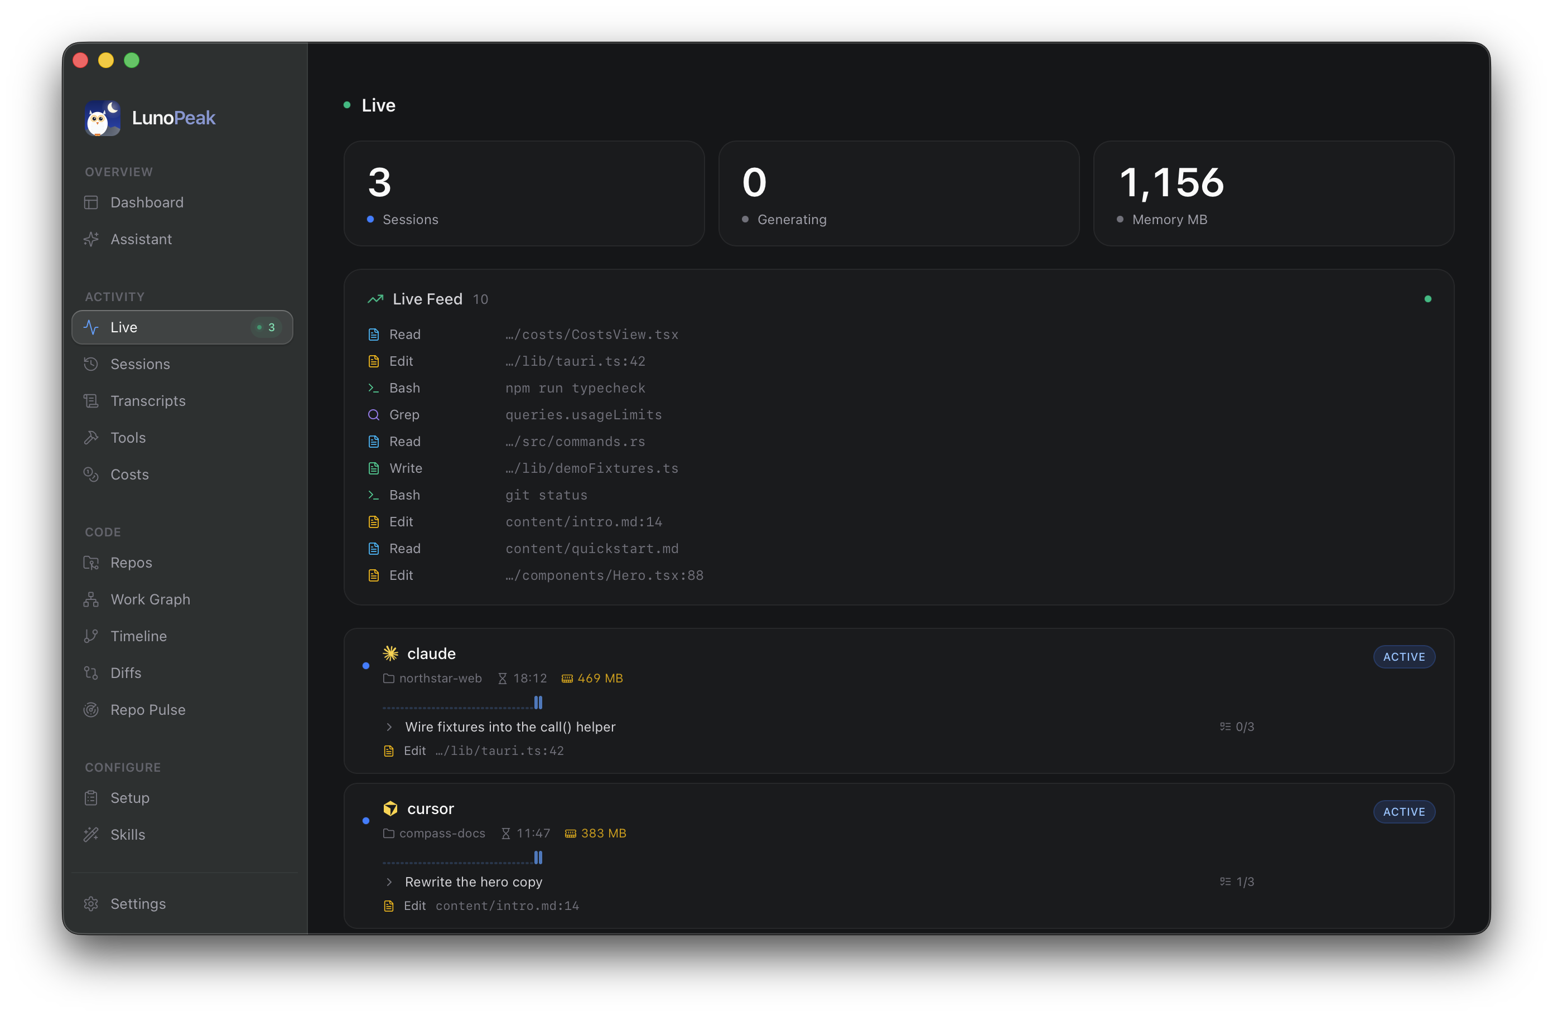Viewport: 1553px width, 1017px height.
Task: Click the hourglass icon beside 18:12
Action: (503, 679)
